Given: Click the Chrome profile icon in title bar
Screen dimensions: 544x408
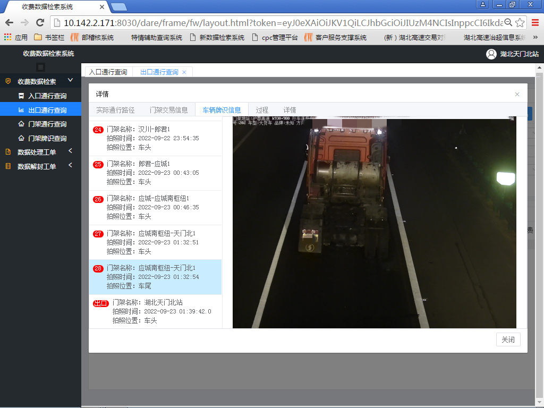Looking at the screenshot, I should coord(482,4).
